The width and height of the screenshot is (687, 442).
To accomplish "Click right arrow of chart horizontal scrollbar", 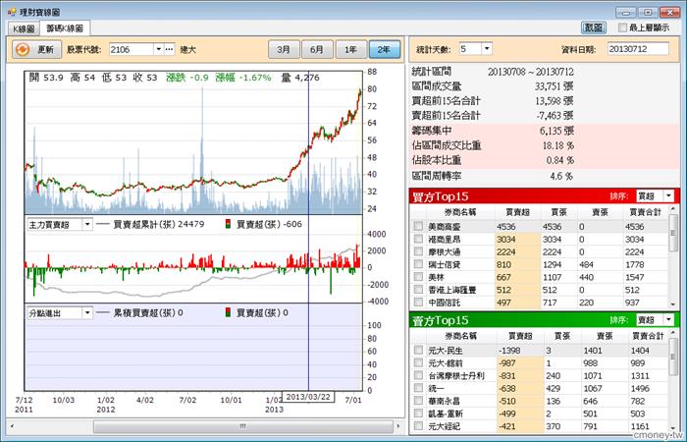I will point(397,425).
